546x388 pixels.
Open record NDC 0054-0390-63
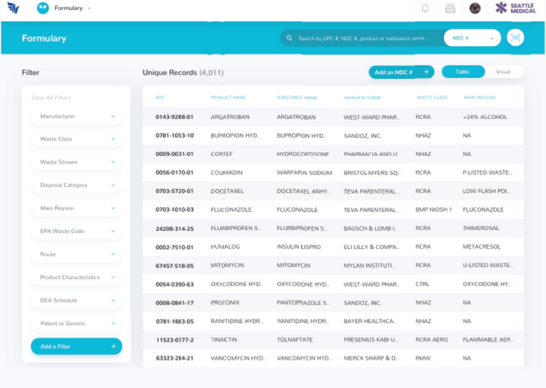pyautogui.click(x=174, y=285)
